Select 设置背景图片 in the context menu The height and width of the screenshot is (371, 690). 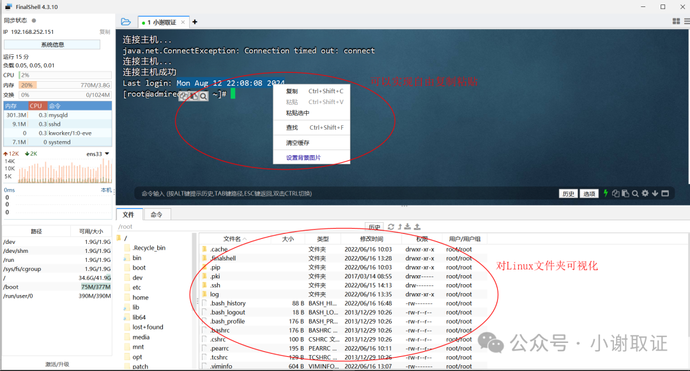point(312,157)
